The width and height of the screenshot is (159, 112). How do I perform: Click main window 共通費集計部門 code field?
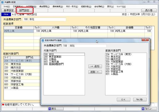[26, 19]
